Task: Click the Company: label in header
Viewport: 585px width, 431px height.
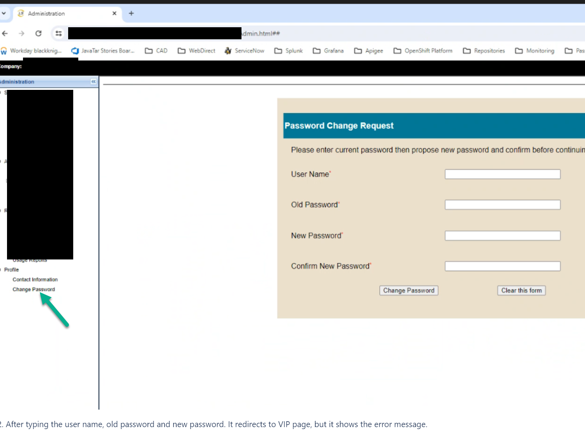Action: pyautogui.click(x=11, y=67)
